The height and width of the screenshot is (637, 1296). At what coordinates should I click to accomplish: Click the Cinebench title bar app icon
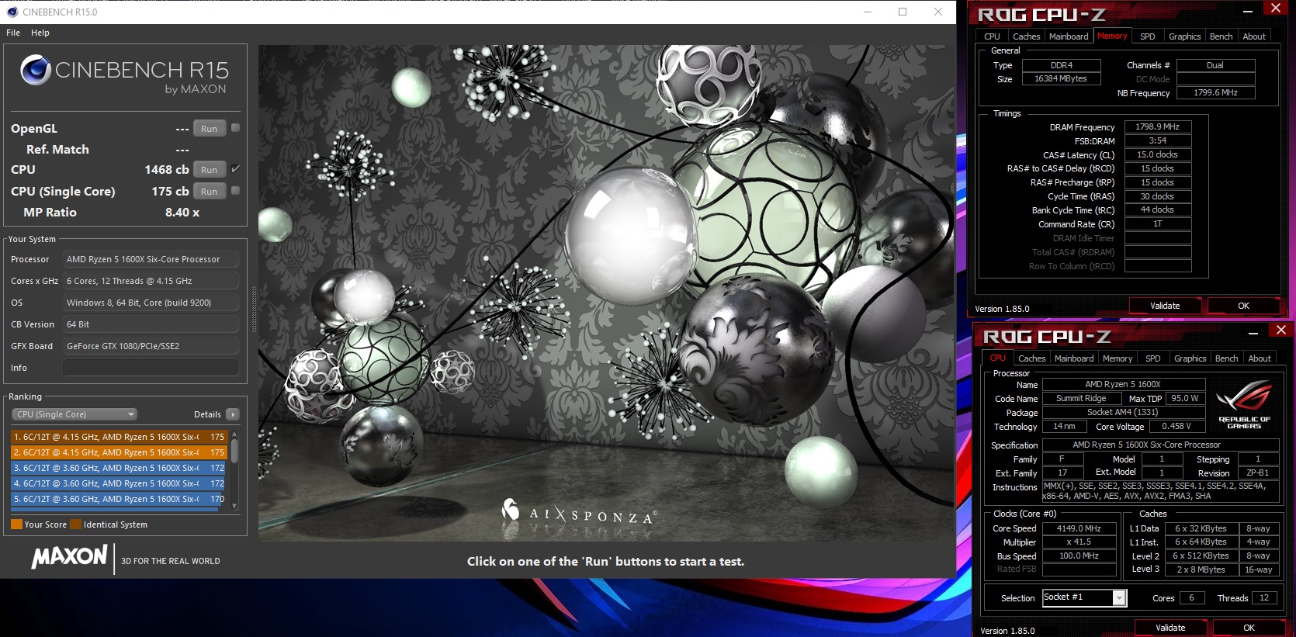[12, 12]
